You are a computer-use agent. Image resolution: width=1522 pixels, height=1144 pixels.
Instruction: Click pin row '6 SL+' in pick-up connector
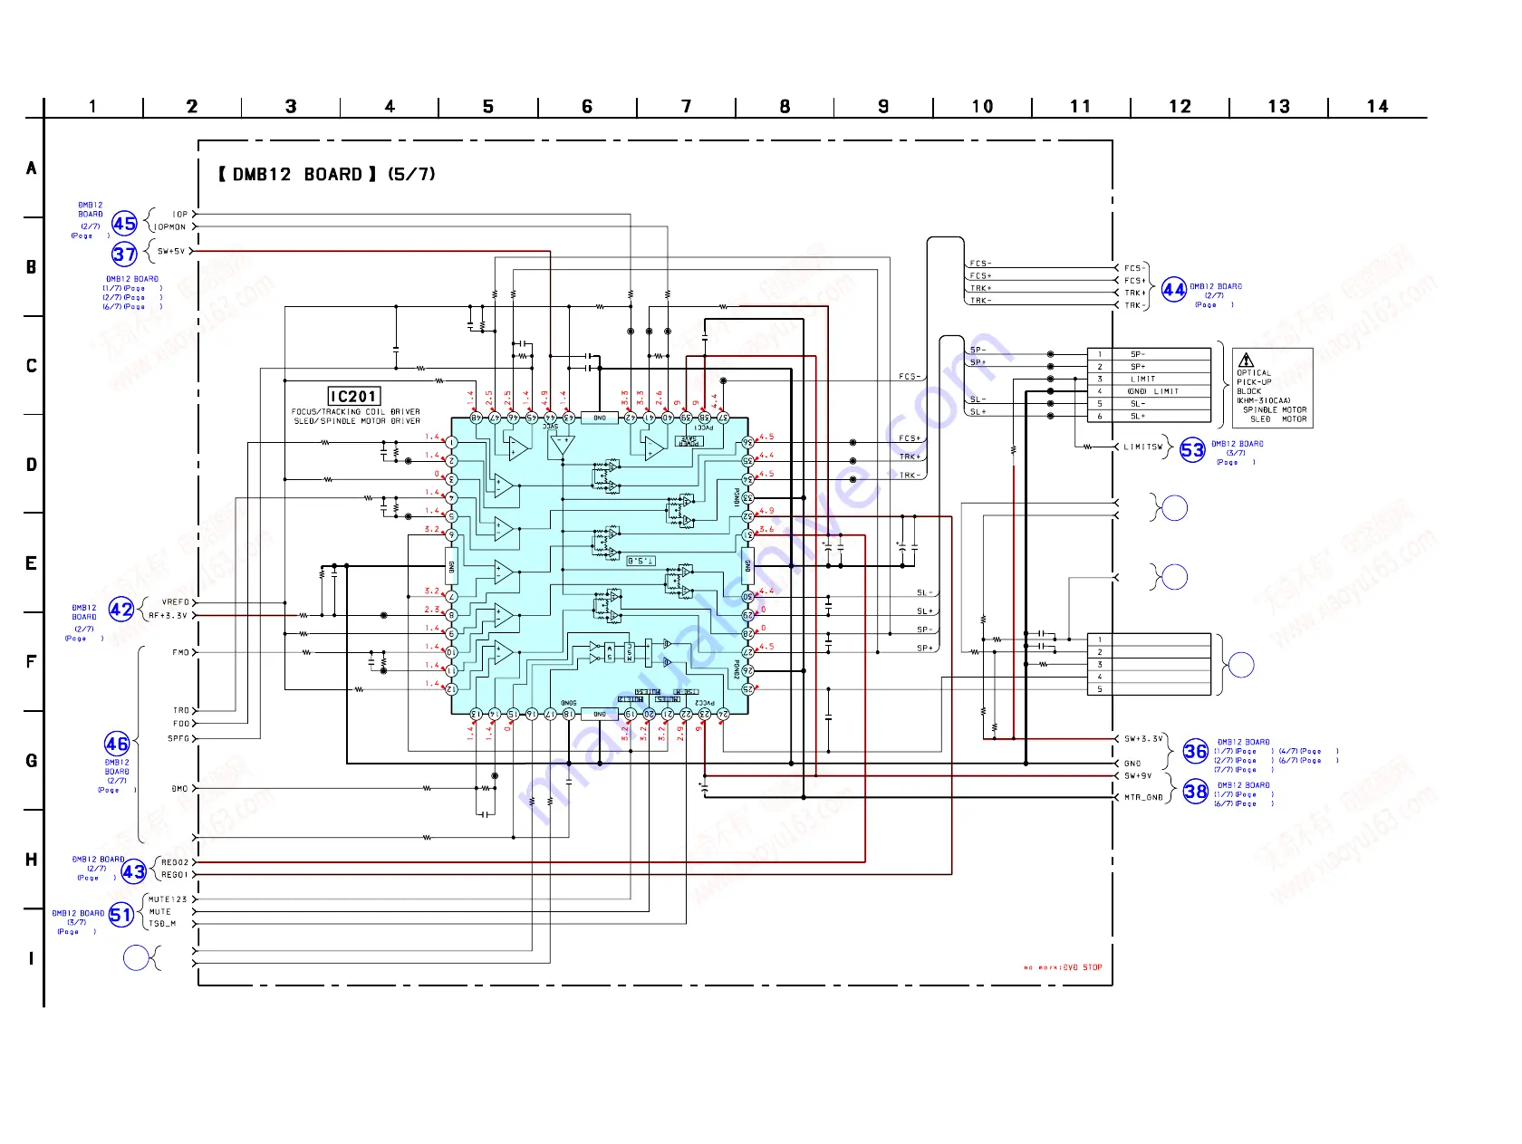(x=1149, y=417)
